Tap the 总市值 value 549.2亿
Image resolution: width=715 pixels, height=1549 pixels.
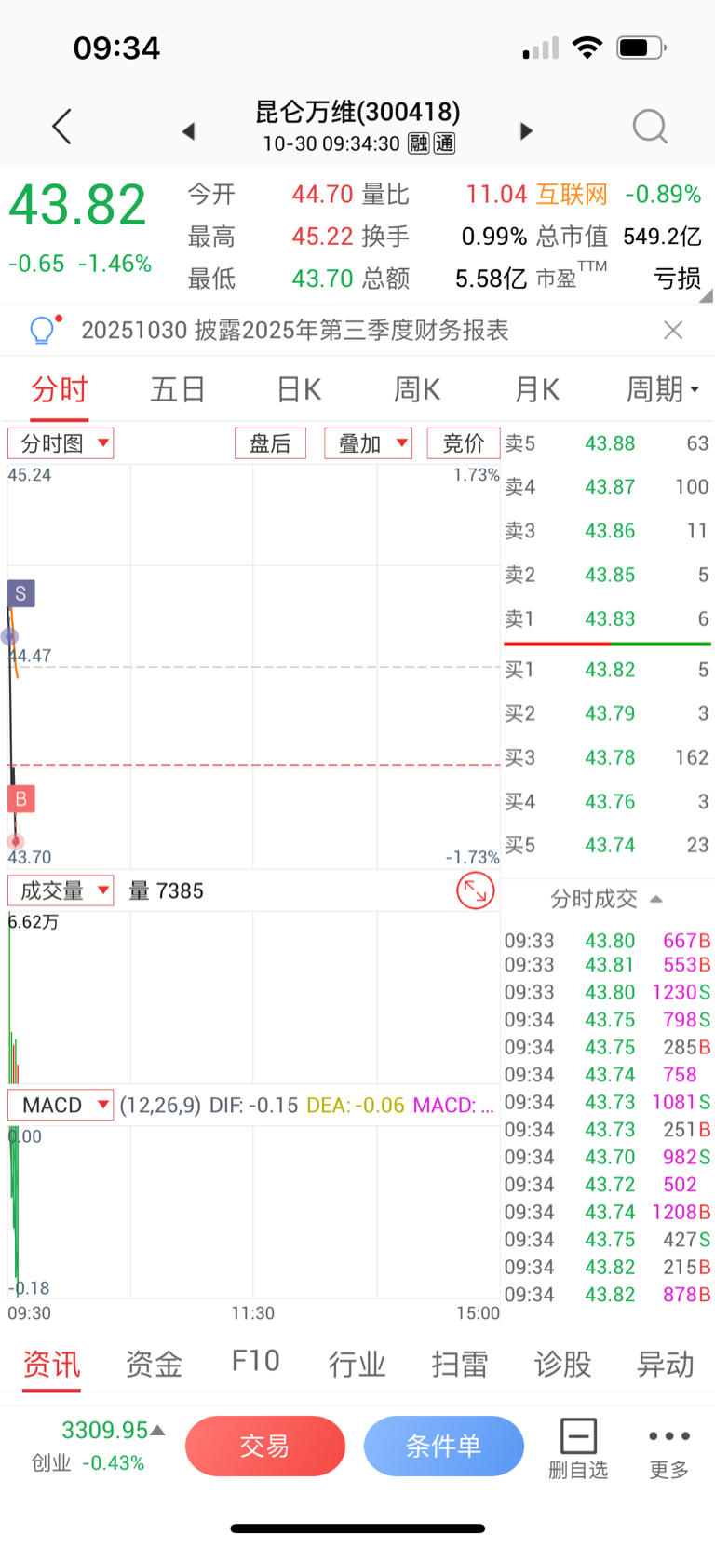(x=662, y=237)
